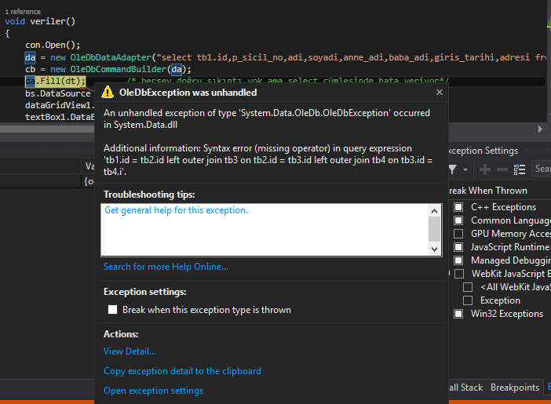Switch to the Call Stack tab
The height and width of the screenshot is (404, 551).
pos(466,388)
